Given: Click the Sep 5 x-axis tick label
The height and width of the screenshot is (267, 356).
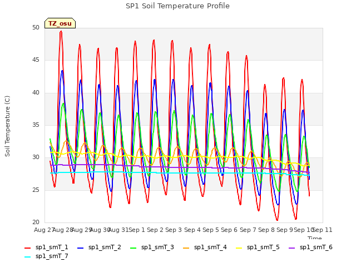Looking at the screenshot, I should pos(211,230).
